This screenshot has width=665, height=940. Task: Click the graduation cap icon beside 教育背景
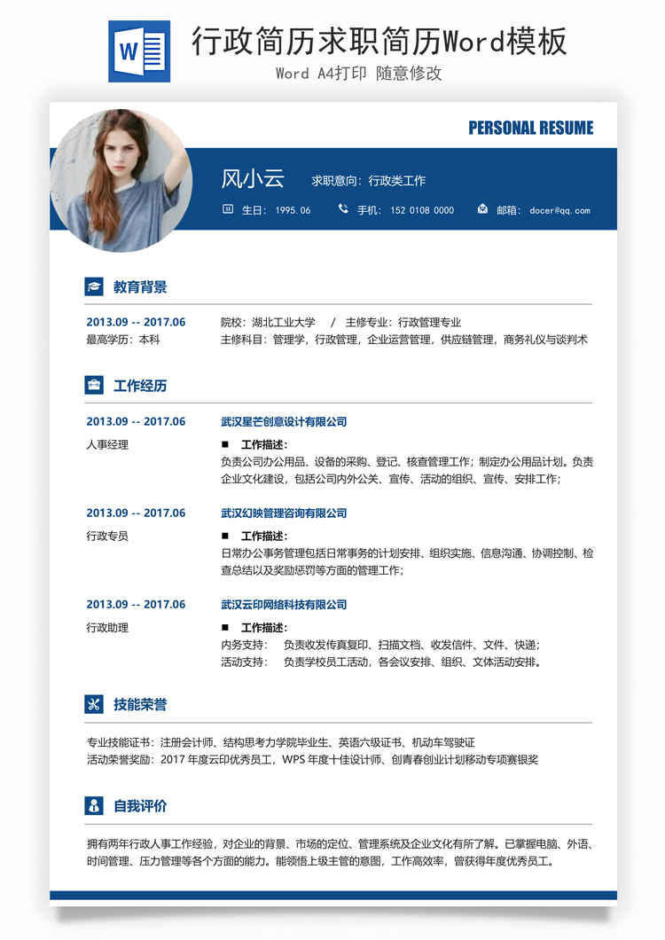point(94,286)
